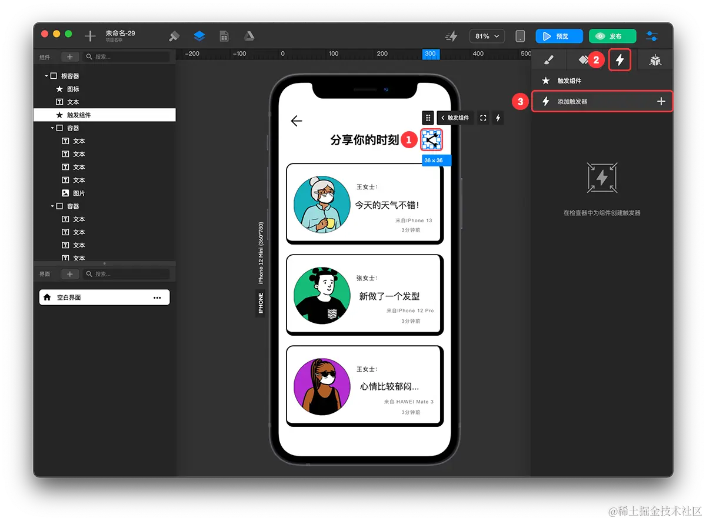Click the 触发组件 breadcrumb chevron label on canvas
Viewport: 706px width, 521px height.
click(455, 118)
